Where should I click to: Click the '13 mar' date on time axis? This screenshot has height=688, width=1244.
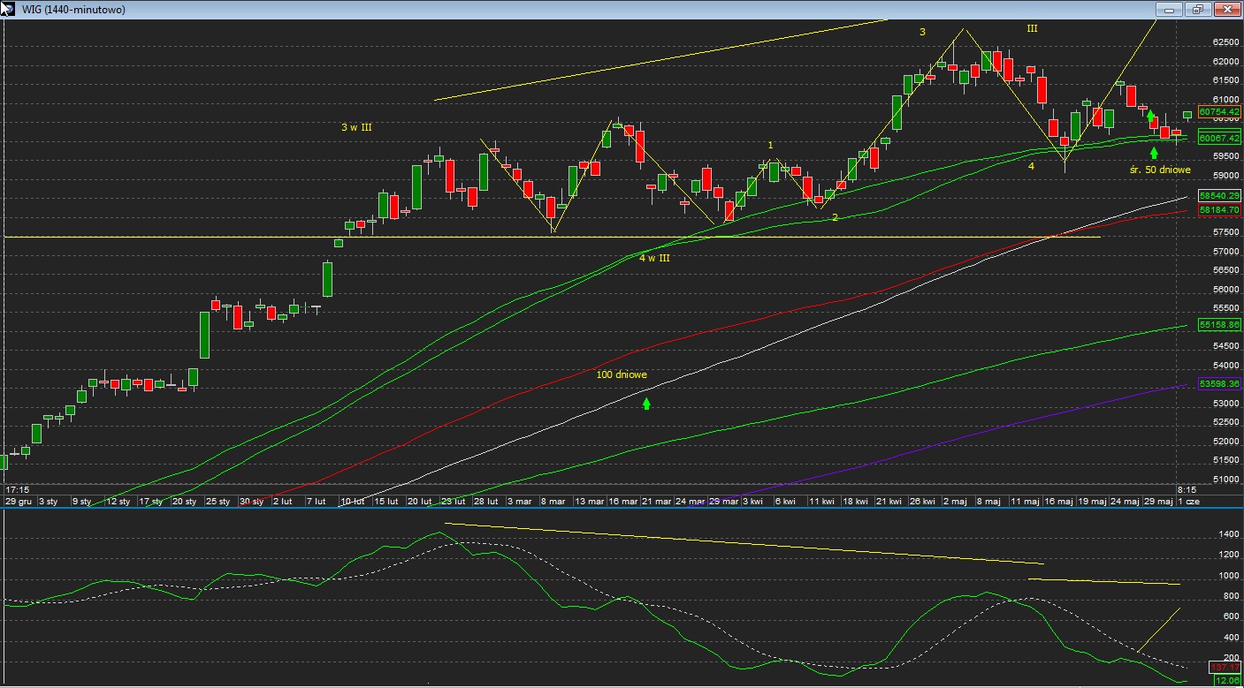588,501
